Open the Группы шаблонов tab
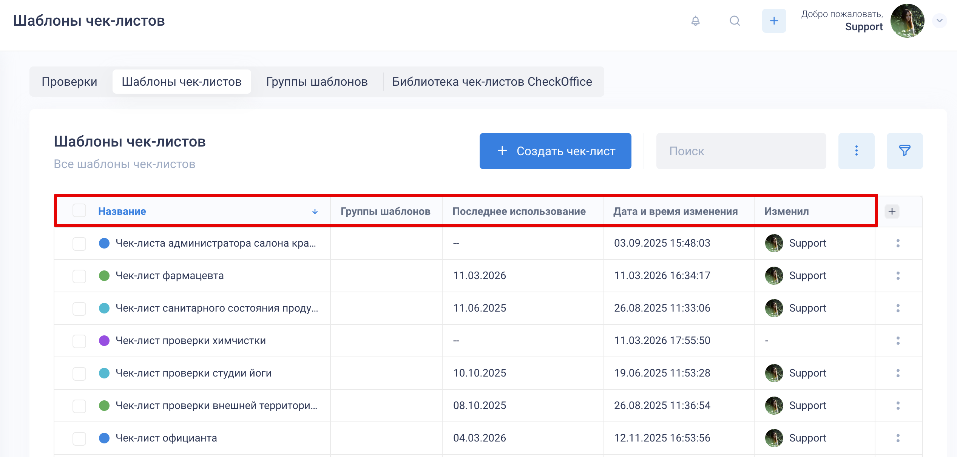The width and height of the screenshot is (957, 457). [x=316, y=82]
